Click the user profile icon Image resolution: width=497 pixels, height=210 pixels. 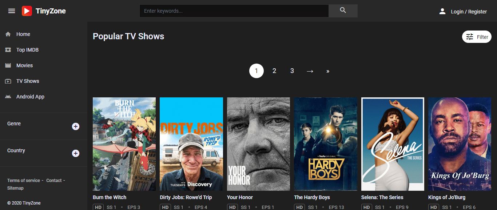pos(442,11)
